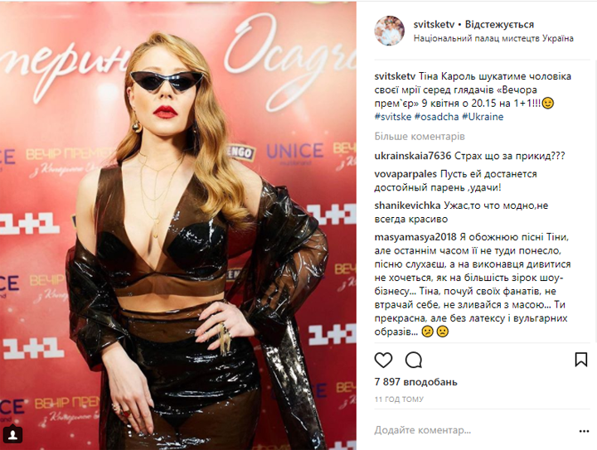Open comment via speech bubble icon

(414, 360)
